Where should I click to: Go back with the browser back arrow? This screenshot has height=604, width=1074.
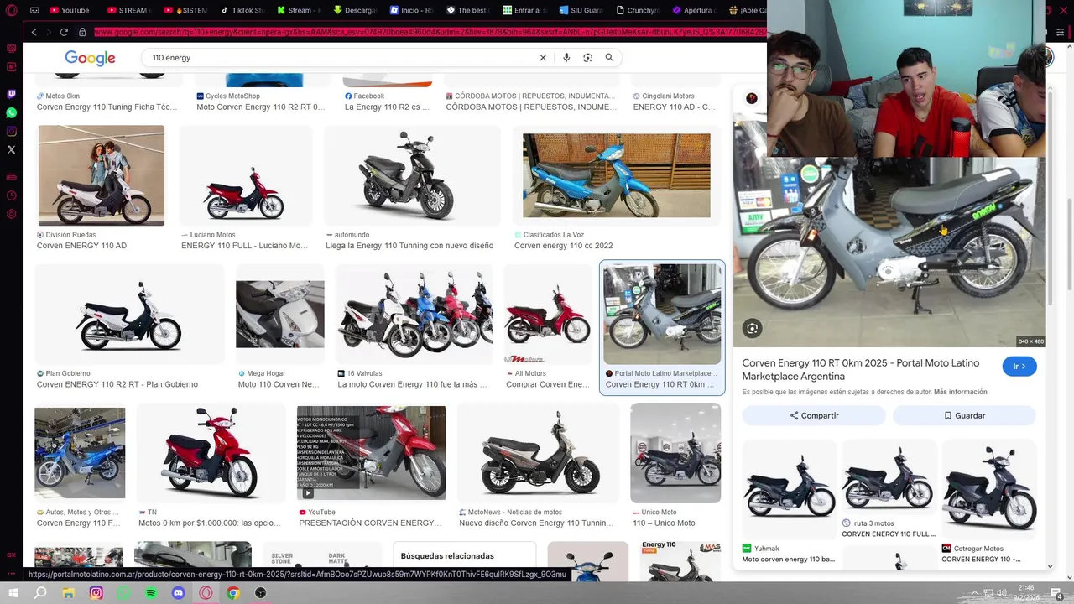[x=34, y=32]
